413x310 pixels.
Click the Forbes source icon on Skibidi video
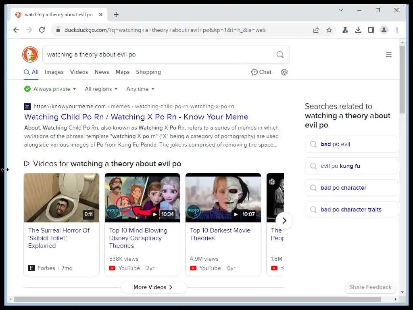coord(31,268)
